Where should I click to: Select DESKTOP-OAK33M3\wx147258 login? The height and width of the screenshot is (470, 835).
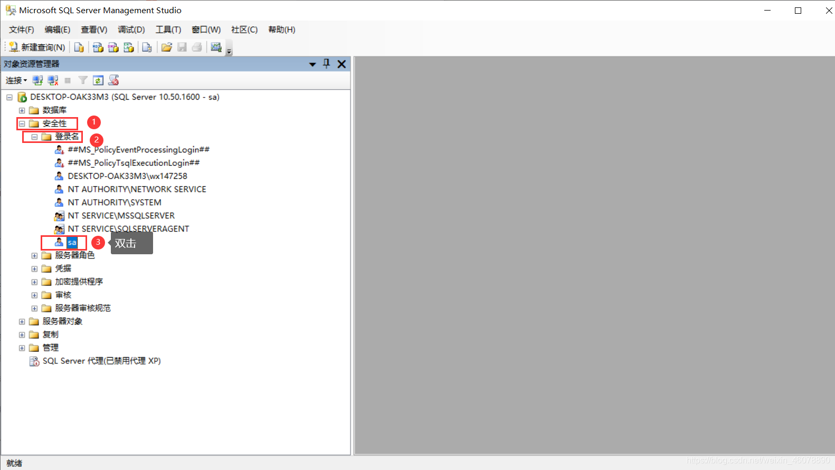[x=127, y=176]
